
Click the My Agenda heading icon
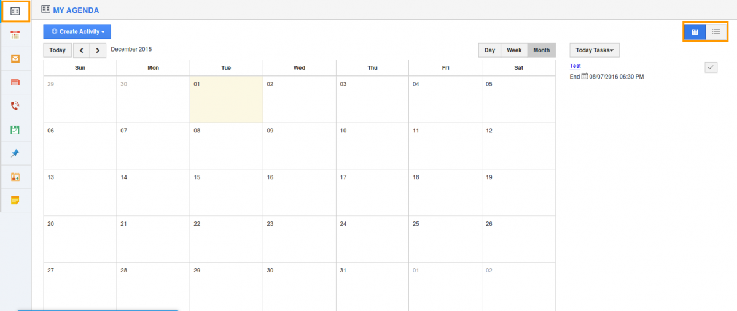(x=45, y=10)
